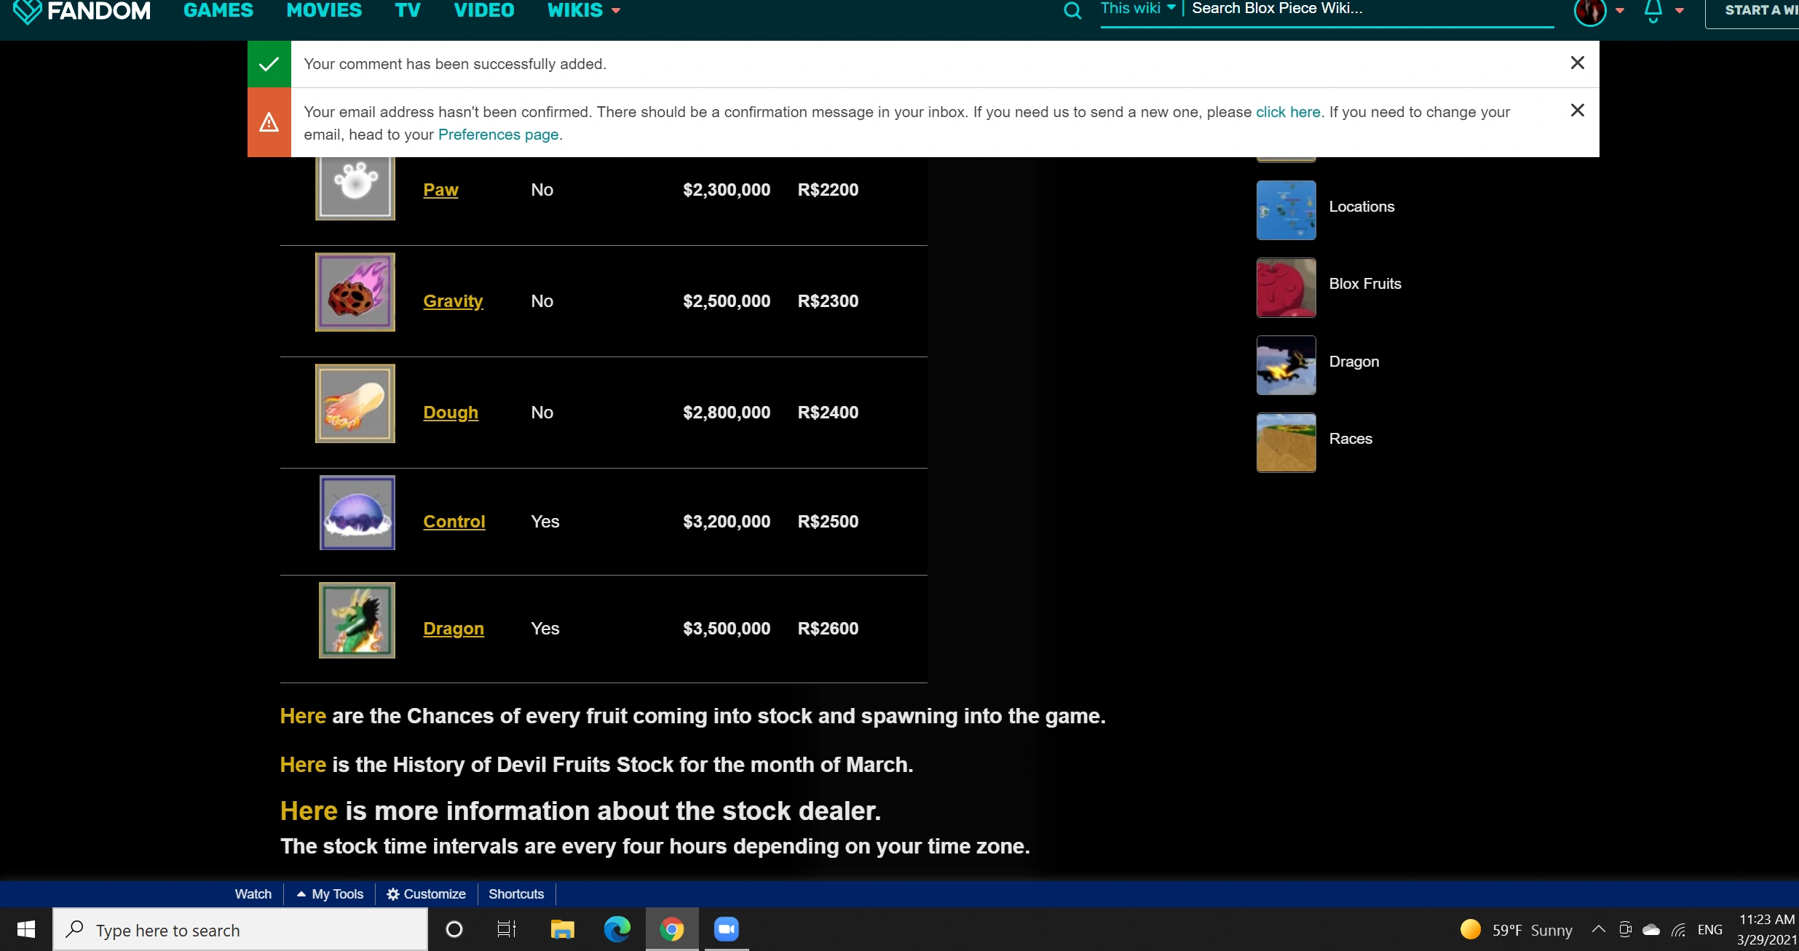1799x951 pixels.
Task: Click the Dough fruit image
Action: [355, 404]
